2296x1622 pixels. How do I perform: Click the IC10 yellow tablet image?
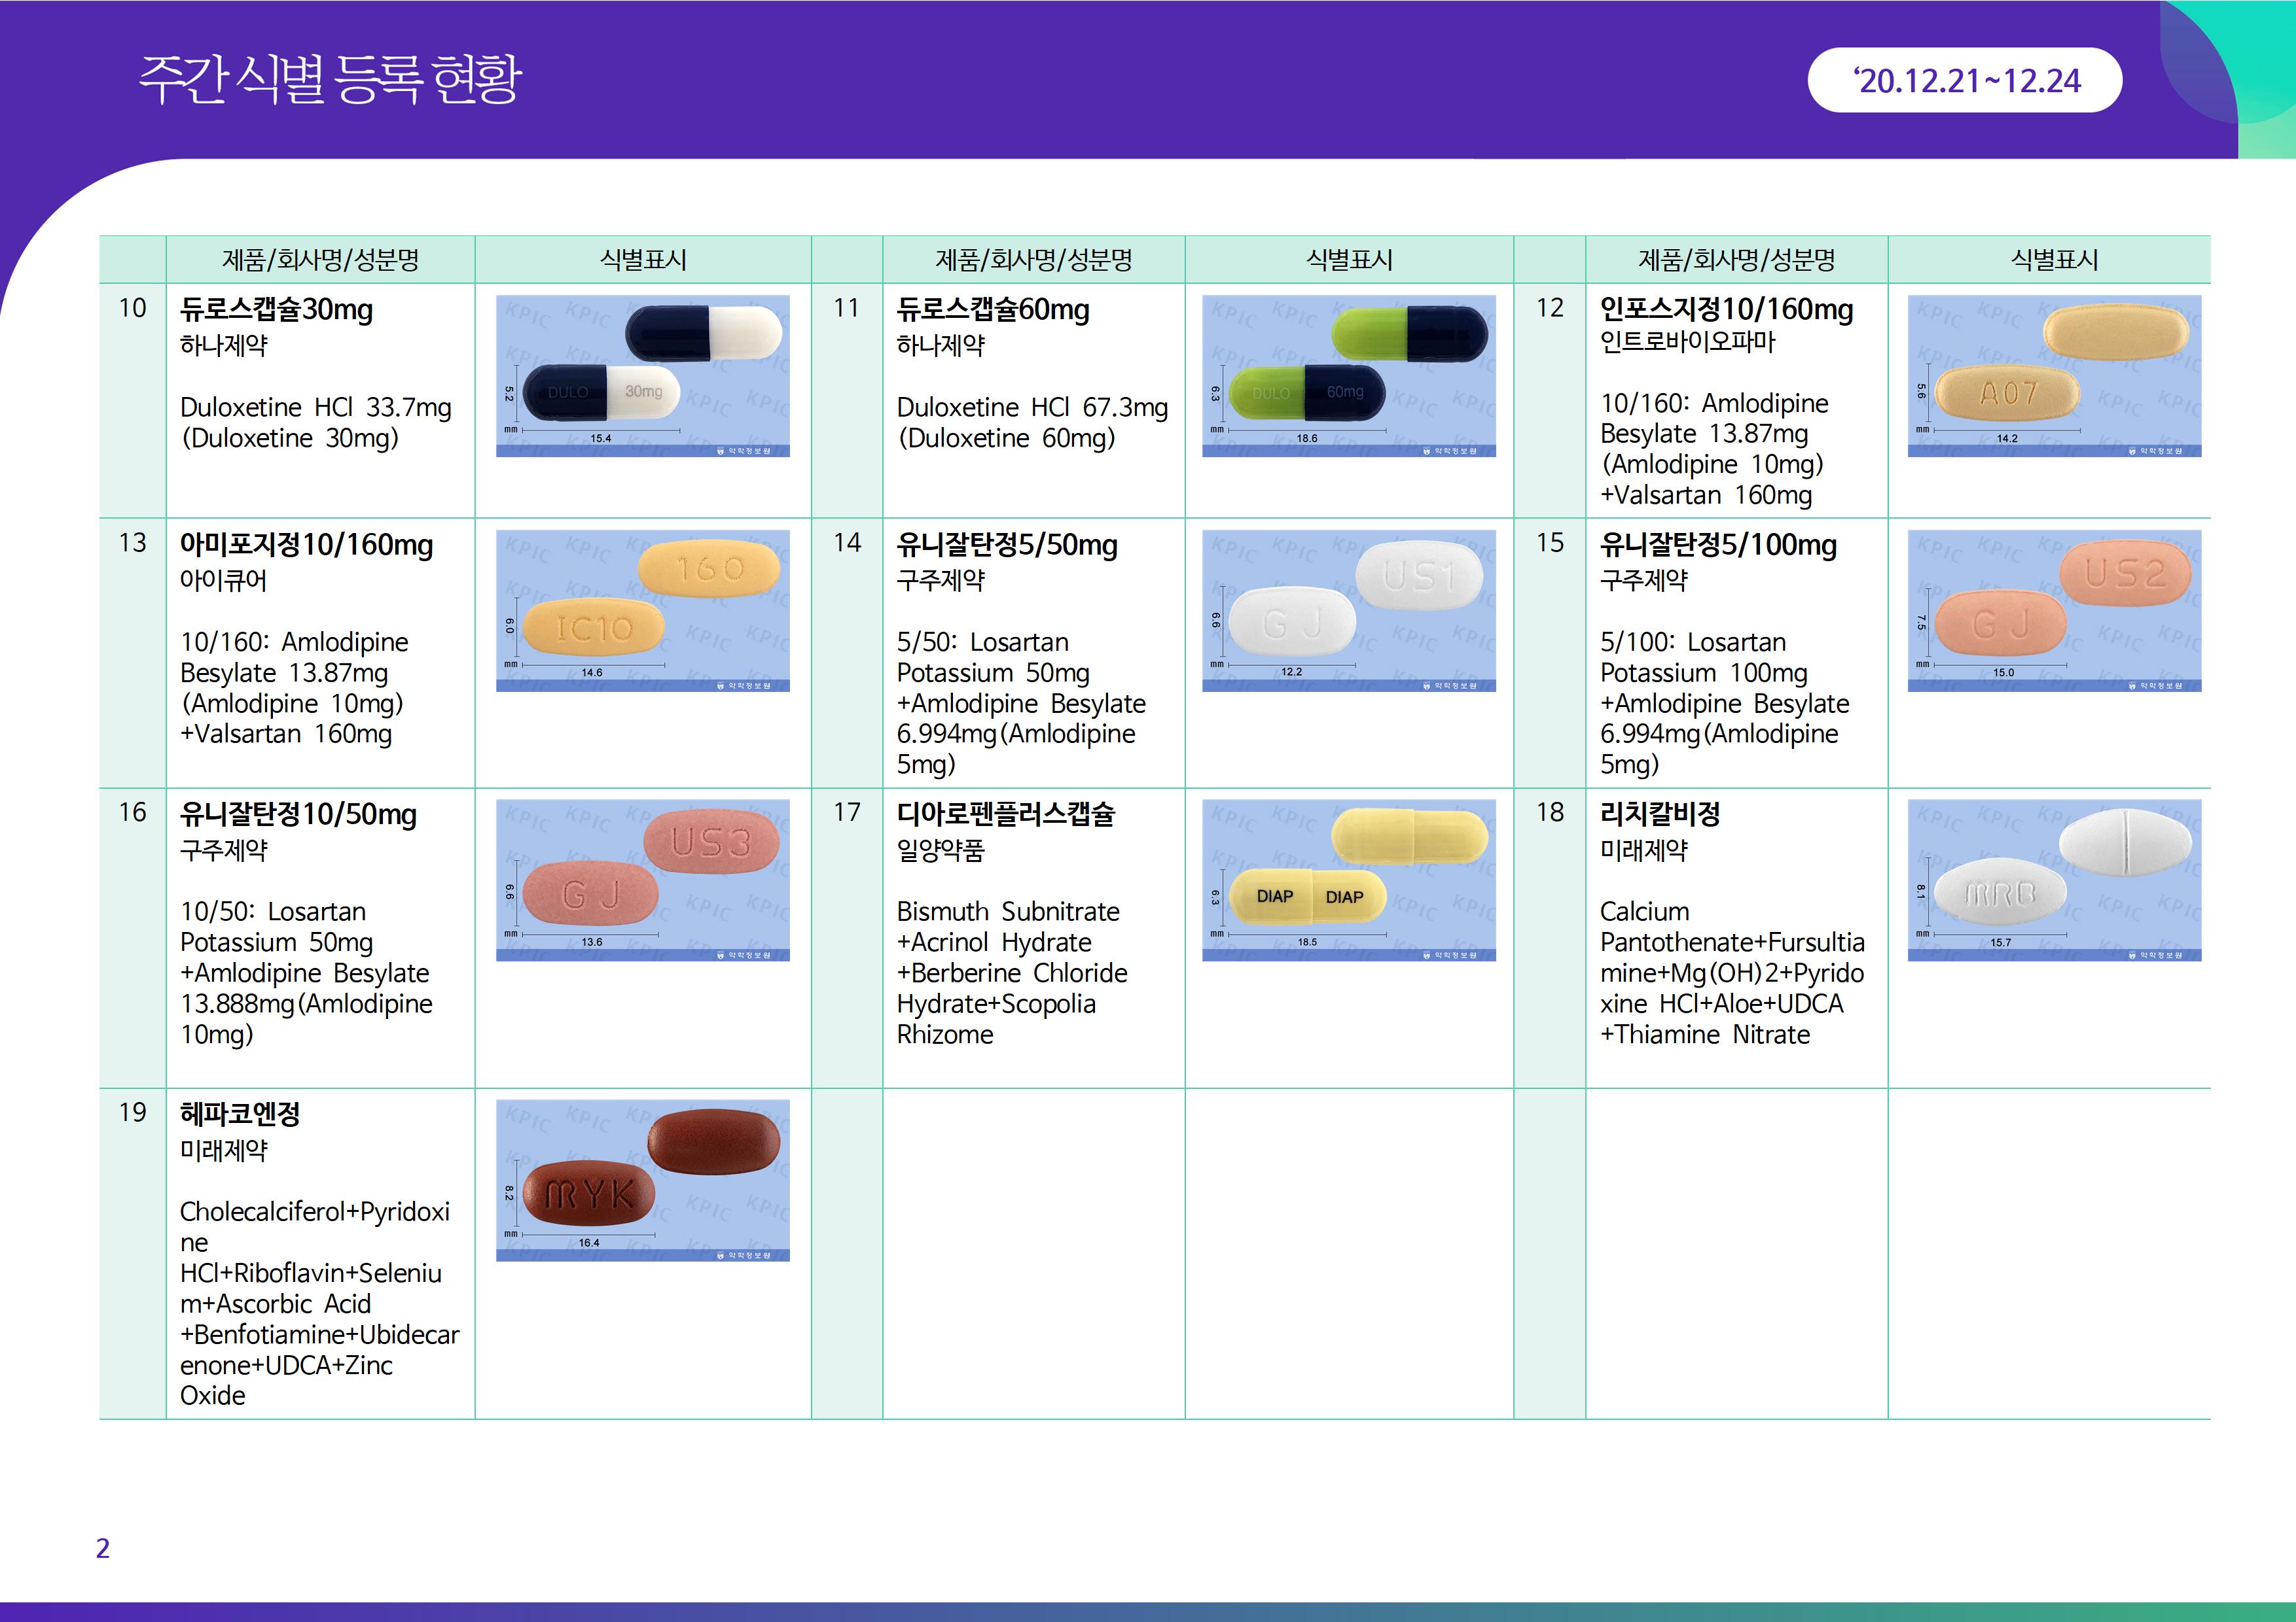642,611
